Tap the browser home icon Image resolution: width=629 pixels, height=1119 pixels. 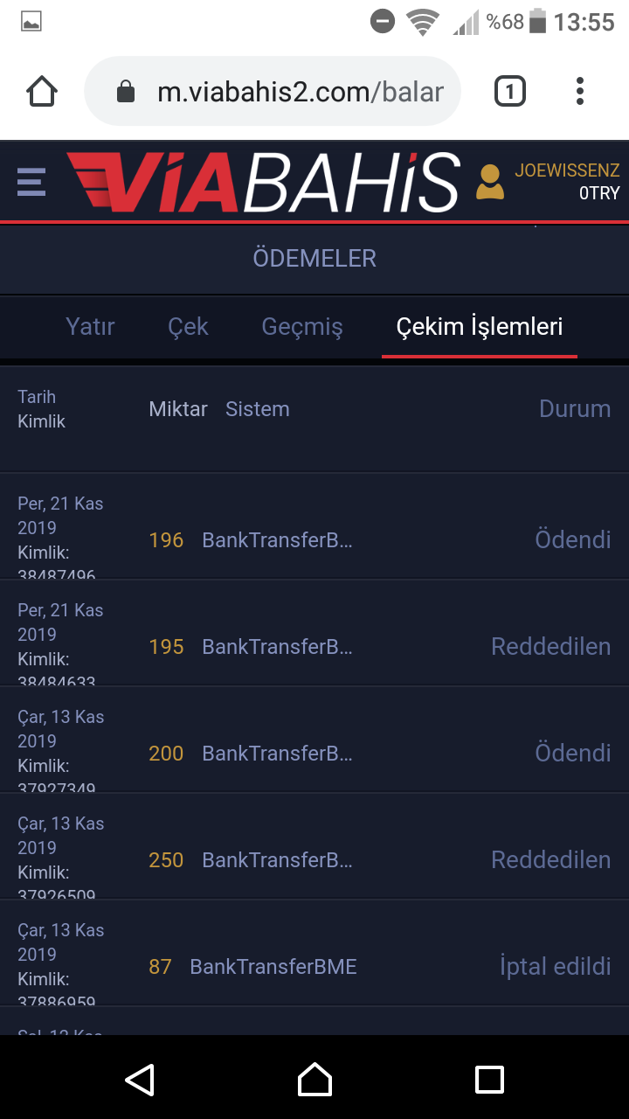(x=42, y=92)
